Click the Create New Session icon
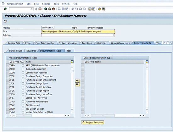The height and width of the screenshot is (132, 173). pyautogui.click(x=90, y=9)
